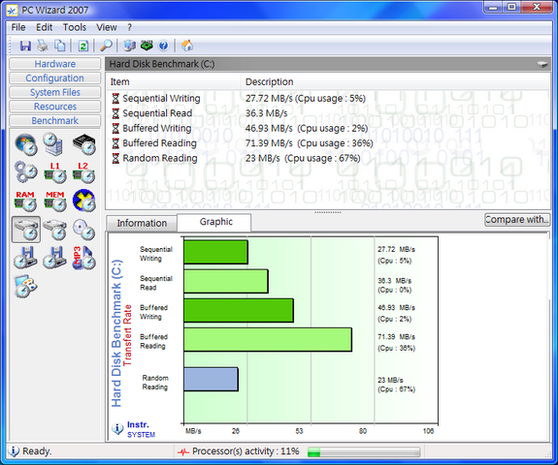Click the blue Random Reading chart bar
The width and height of the screenshot is (558, 465).
pyautogui.click(x=211, y=380)
